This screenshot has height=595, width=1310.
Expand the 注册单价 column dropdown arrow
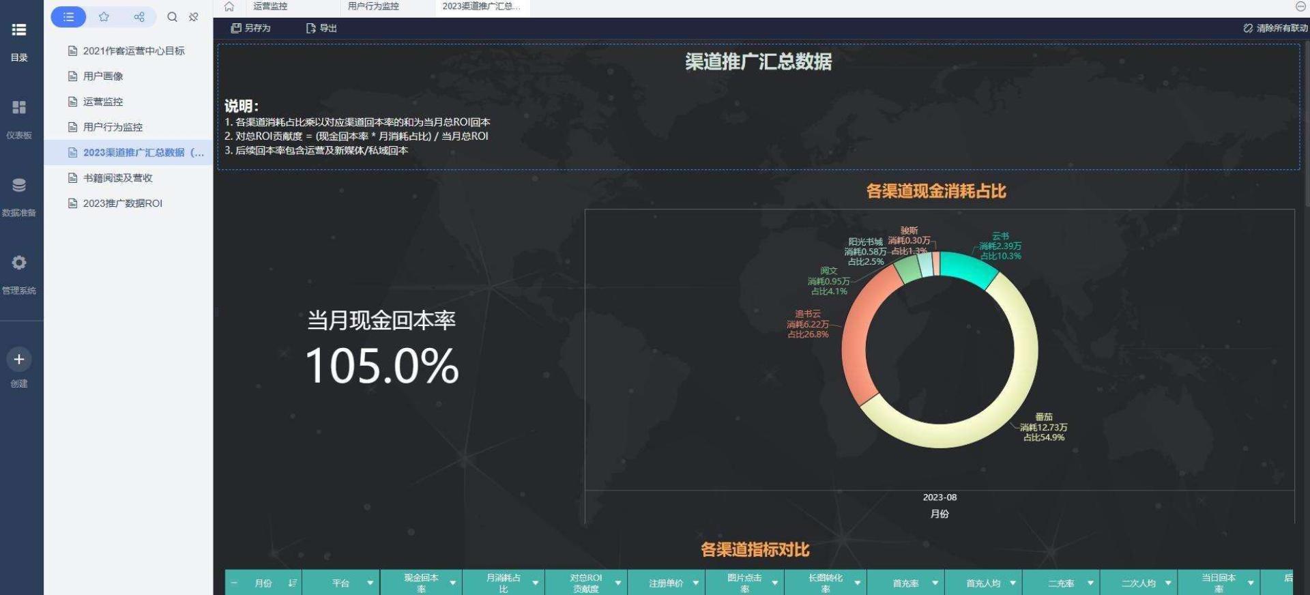coord(695,583)
